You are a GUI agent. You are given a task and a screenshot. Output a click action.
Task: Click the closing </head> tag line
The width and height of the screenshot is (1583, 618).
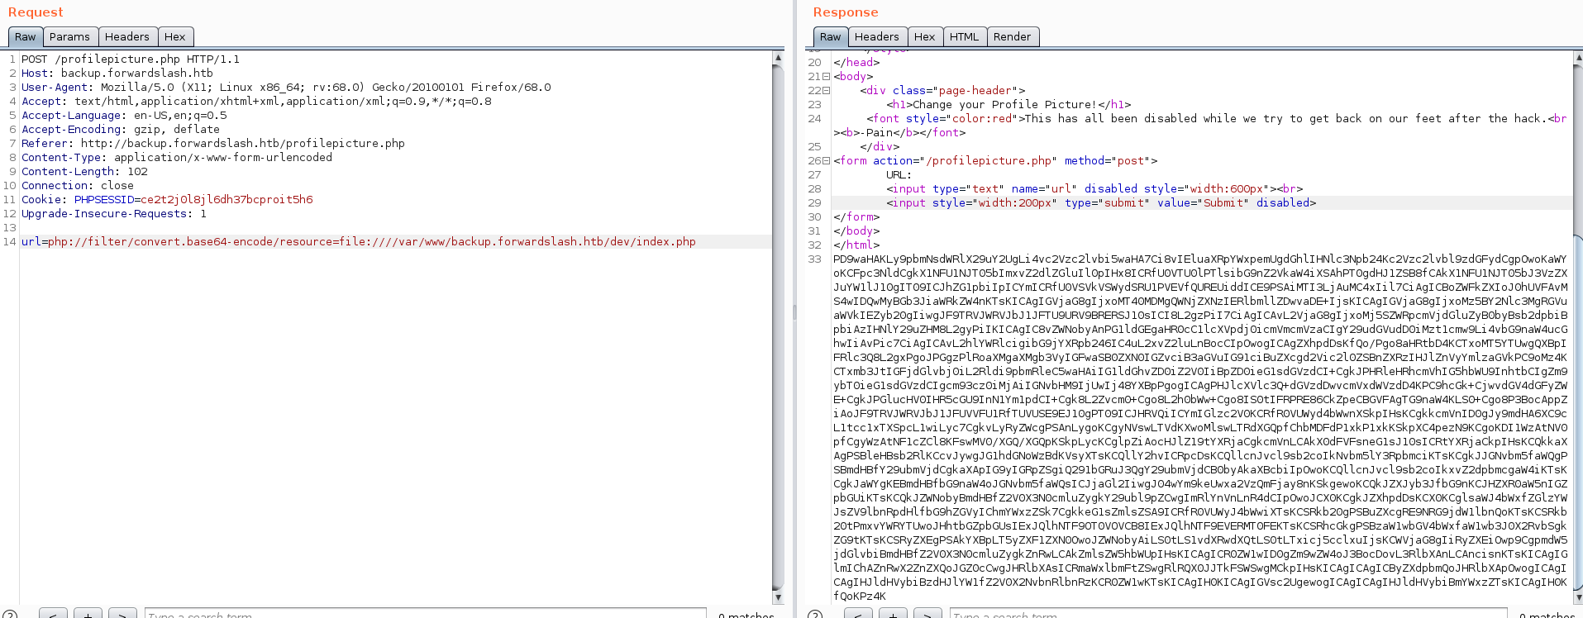click(856, 63)
